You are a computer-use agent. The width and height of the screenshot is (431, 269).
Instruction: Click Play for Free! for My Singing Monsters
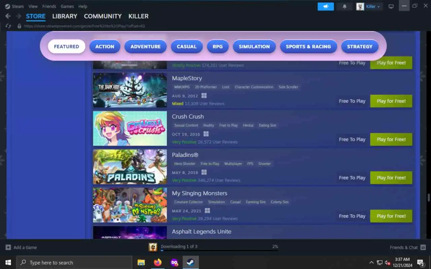coord(391,216)
